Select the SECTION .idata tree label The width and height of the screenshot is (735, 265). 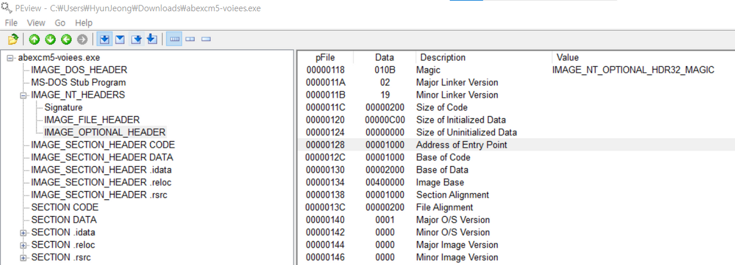63,233
